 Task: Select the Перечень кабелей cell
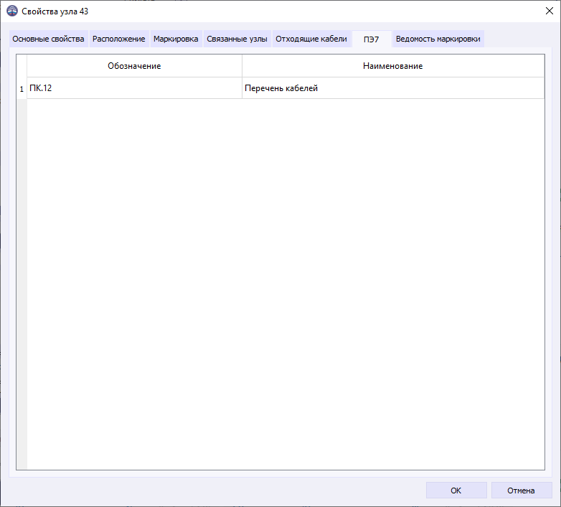pyautogui.click(x=393, y=88)
